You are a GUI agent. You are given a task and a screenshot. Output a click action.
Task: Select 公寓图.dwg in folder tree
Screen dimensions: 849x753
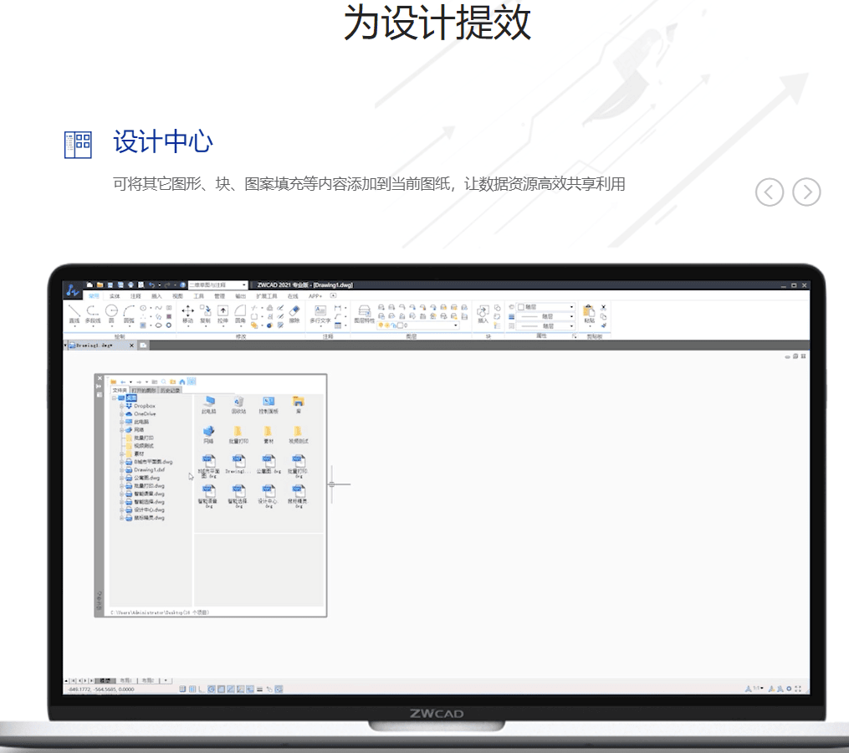pos(146,479)
